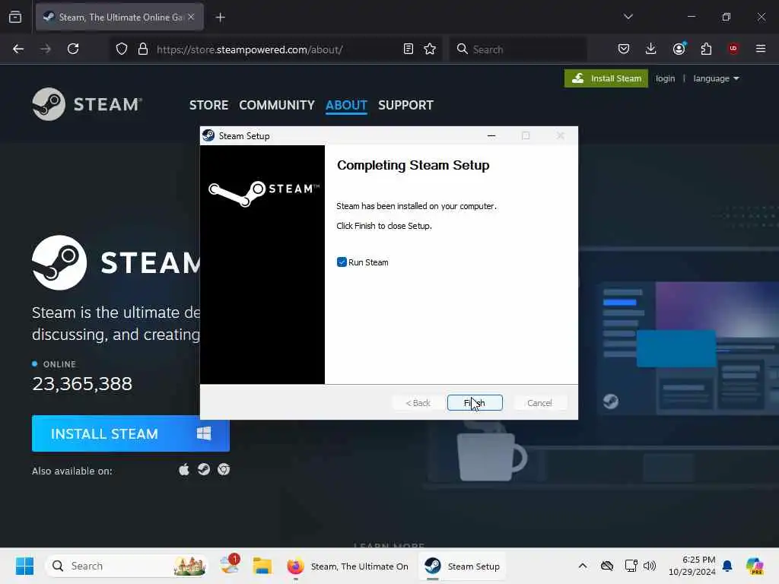
Task: Toggle reader view icon in address bar
Action: pyautogui.click(x=409, y=49)
